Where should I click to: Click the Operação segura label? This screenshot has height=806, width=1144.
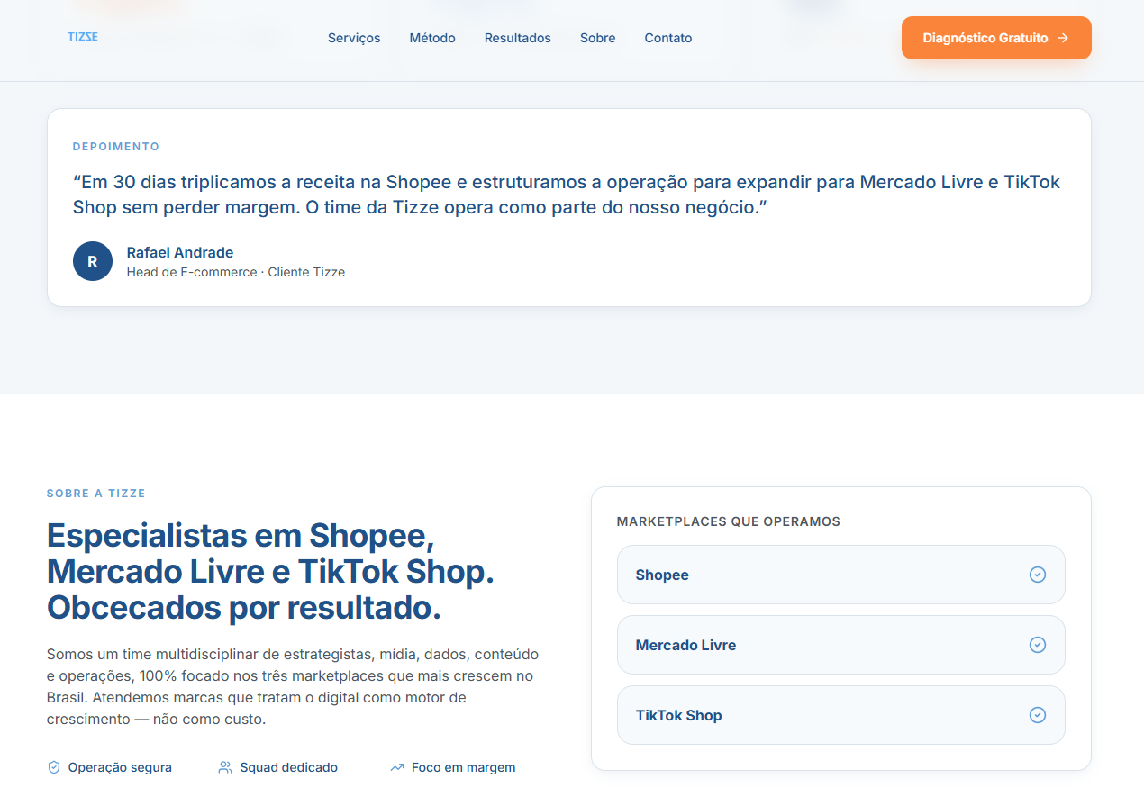click(x=120, y=767)
